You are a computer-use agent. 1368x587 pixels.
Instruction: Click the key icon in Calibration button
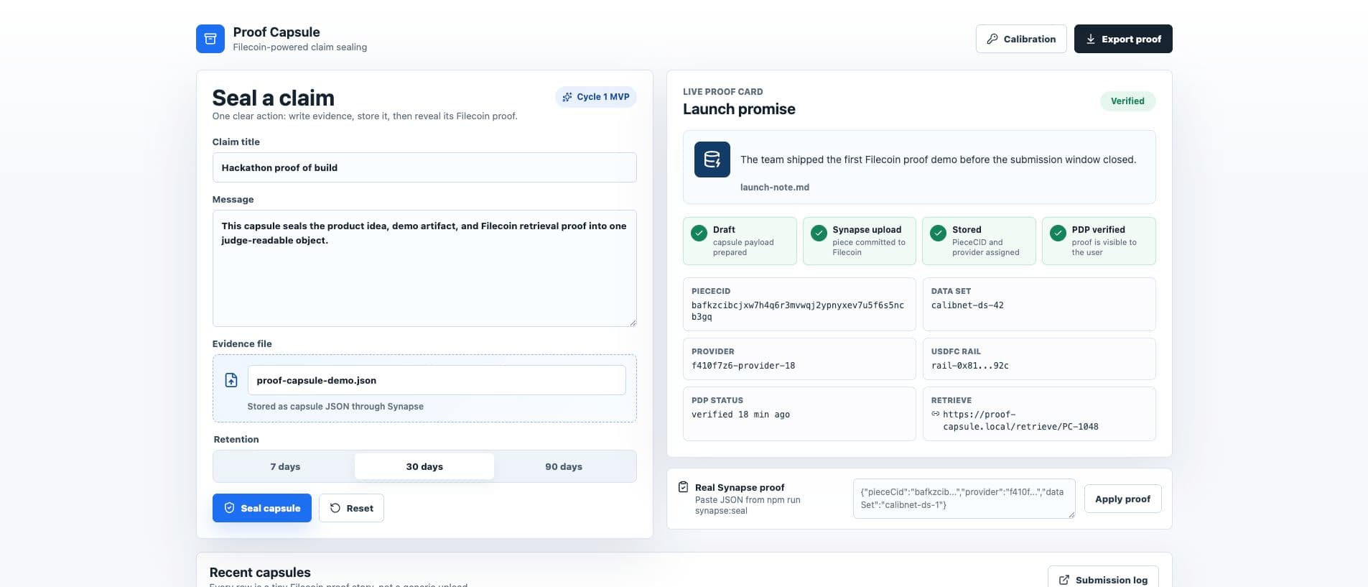[x=992, y=39]
